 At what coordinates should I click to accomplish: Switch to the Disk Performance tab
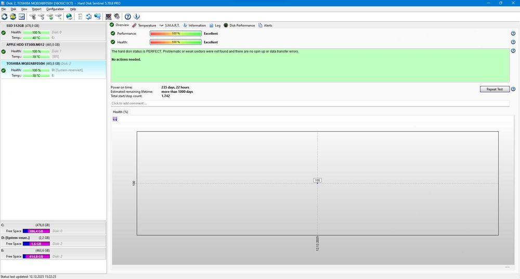click(239, 25)
